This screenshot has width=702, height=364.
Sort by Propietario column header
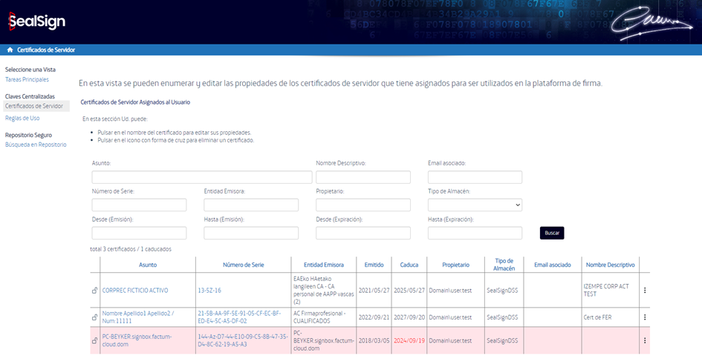pyautogui.click(x=456, y=265)
